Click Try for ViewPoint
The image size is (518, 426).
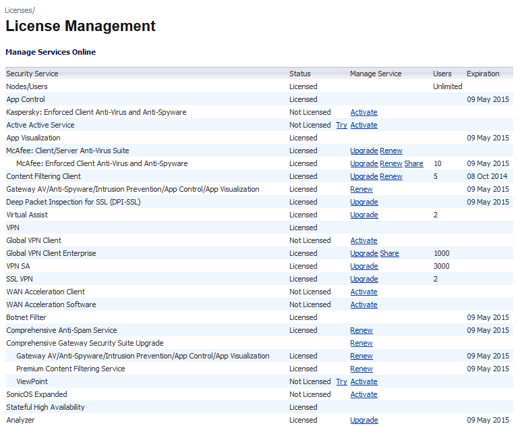pos(341,381)
